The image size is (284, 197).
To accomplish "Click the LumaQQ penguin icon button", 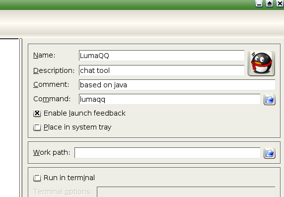I will coord(261,63).
